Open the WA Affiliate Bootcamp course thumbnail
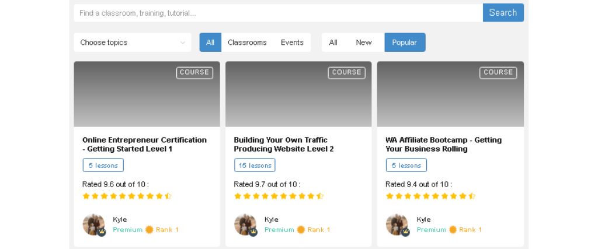598x249 pixels. [x=450, y=94]
